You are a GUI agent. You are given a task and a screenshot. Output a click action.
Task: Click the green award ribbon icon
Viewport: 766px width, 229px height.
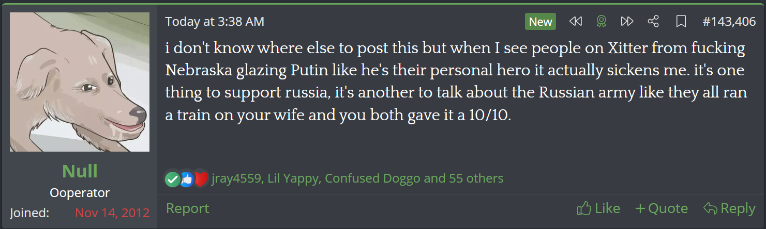click(x=601, y=22)
